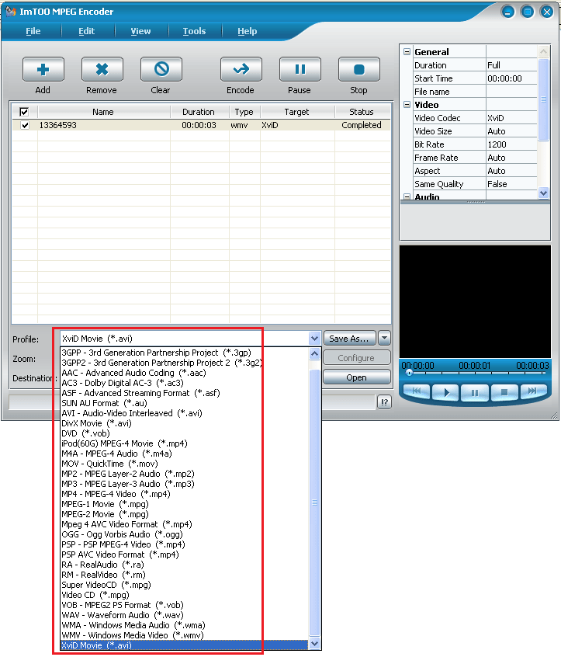Select DivX Movie (*.avi) profile

tap(184, 423)
